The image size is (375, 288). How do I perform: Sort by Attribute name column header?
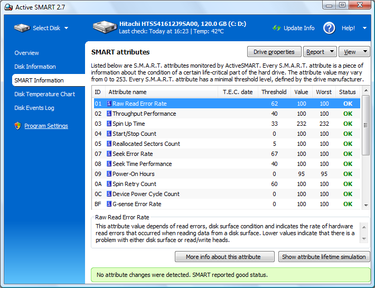point(162,92)
